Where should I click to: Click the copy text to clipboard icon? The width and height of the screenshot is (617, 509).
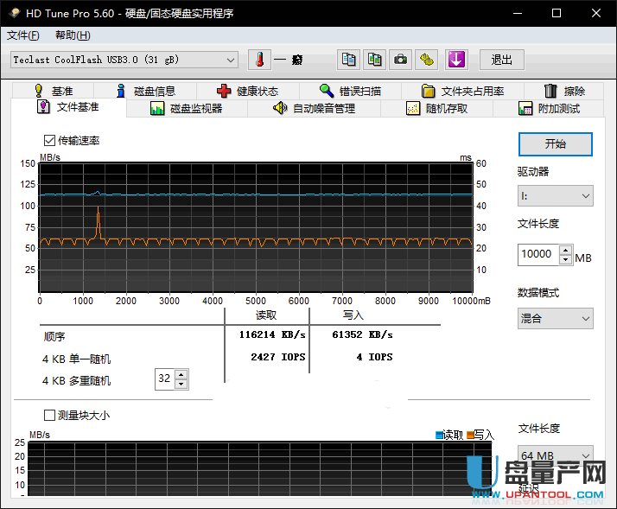point(348,60)
